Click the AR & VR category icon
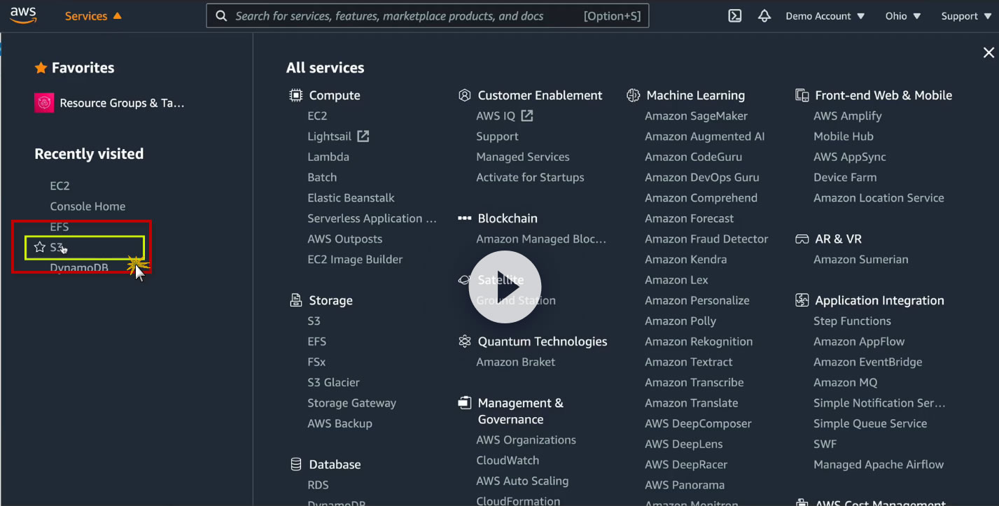The height and width of the screenshot is (506, 999). (x=802, y=239)
